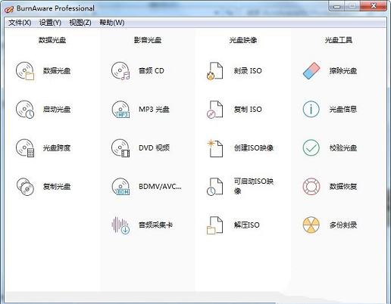The width and height of the screenshot is (391, 304).
Task: Open the 多份刻录 multi-burn icon
Action: [311, 225]
